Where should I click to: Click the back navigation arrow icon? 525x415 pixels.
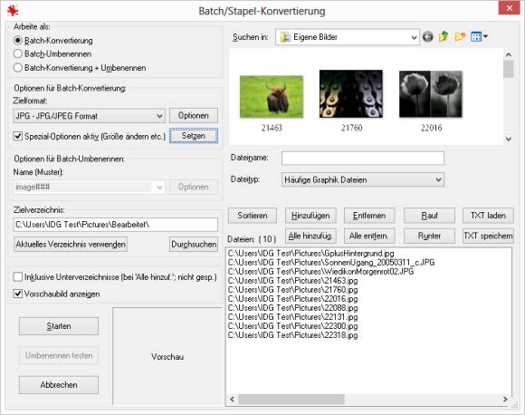click(427, 36)
